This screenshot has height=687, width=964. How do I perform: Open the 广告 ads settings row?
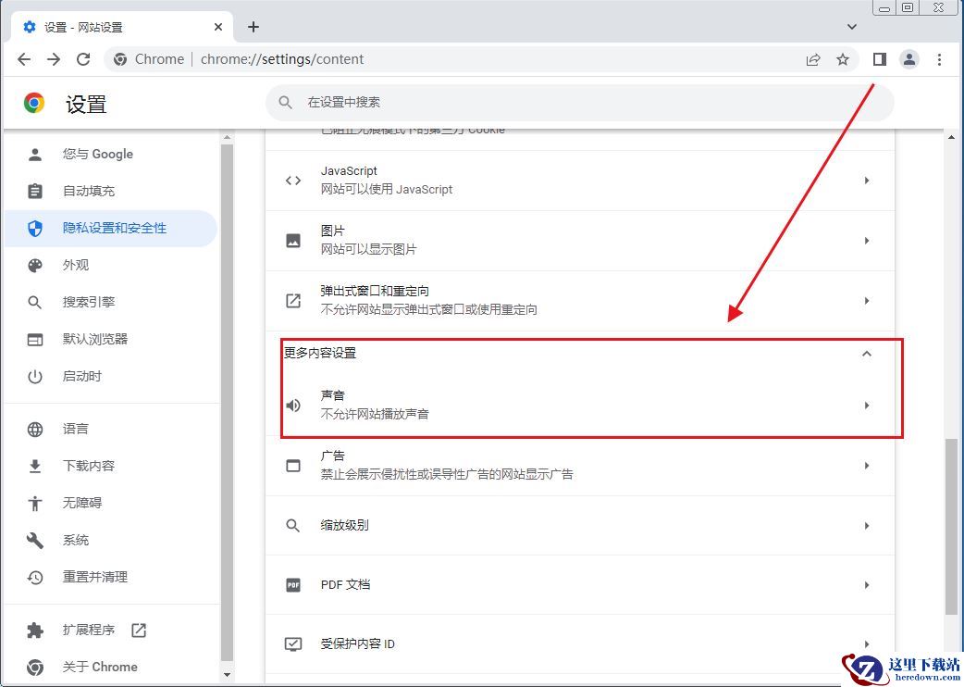click(579, 465)
